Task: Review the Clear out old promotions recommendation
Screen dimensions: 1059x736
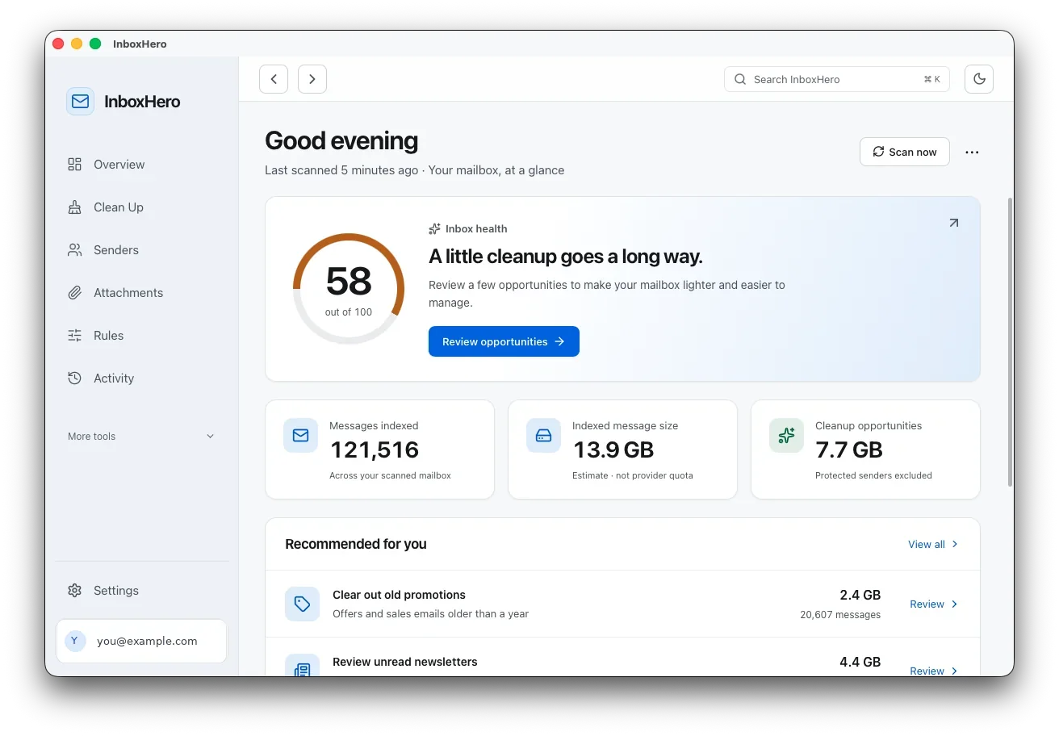Action: pyautogui.click(x=934, y=604)
